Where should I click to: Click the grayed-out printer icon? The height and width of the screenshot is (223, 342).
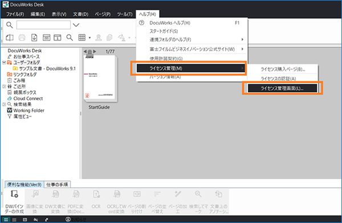click(x=22, y=38)
